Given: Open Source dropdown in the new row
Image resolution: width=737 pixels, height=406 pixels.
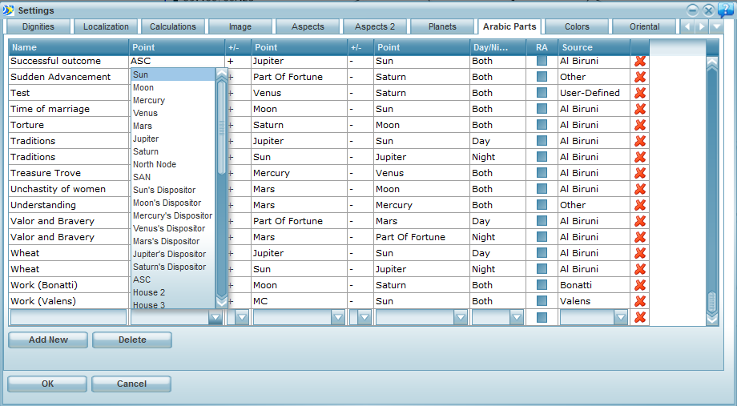Looking at the screenshot, I should pyautogui.click(x=620, y=318).
